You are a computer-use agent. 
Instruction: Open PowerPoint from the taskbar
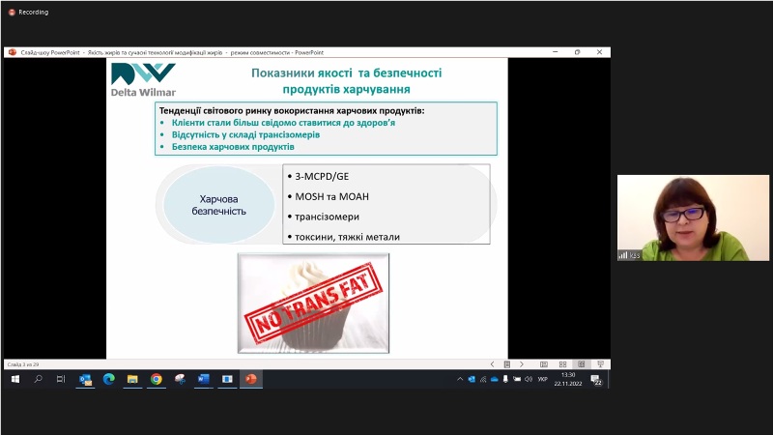click(x=251, y=379)
